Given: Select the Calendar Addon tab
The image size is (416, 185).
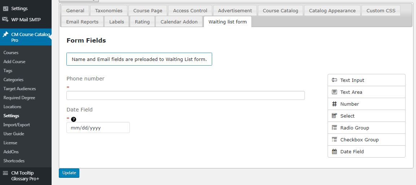Looking at the screenshot, I should pyautogui.click(x=179, y=22).
